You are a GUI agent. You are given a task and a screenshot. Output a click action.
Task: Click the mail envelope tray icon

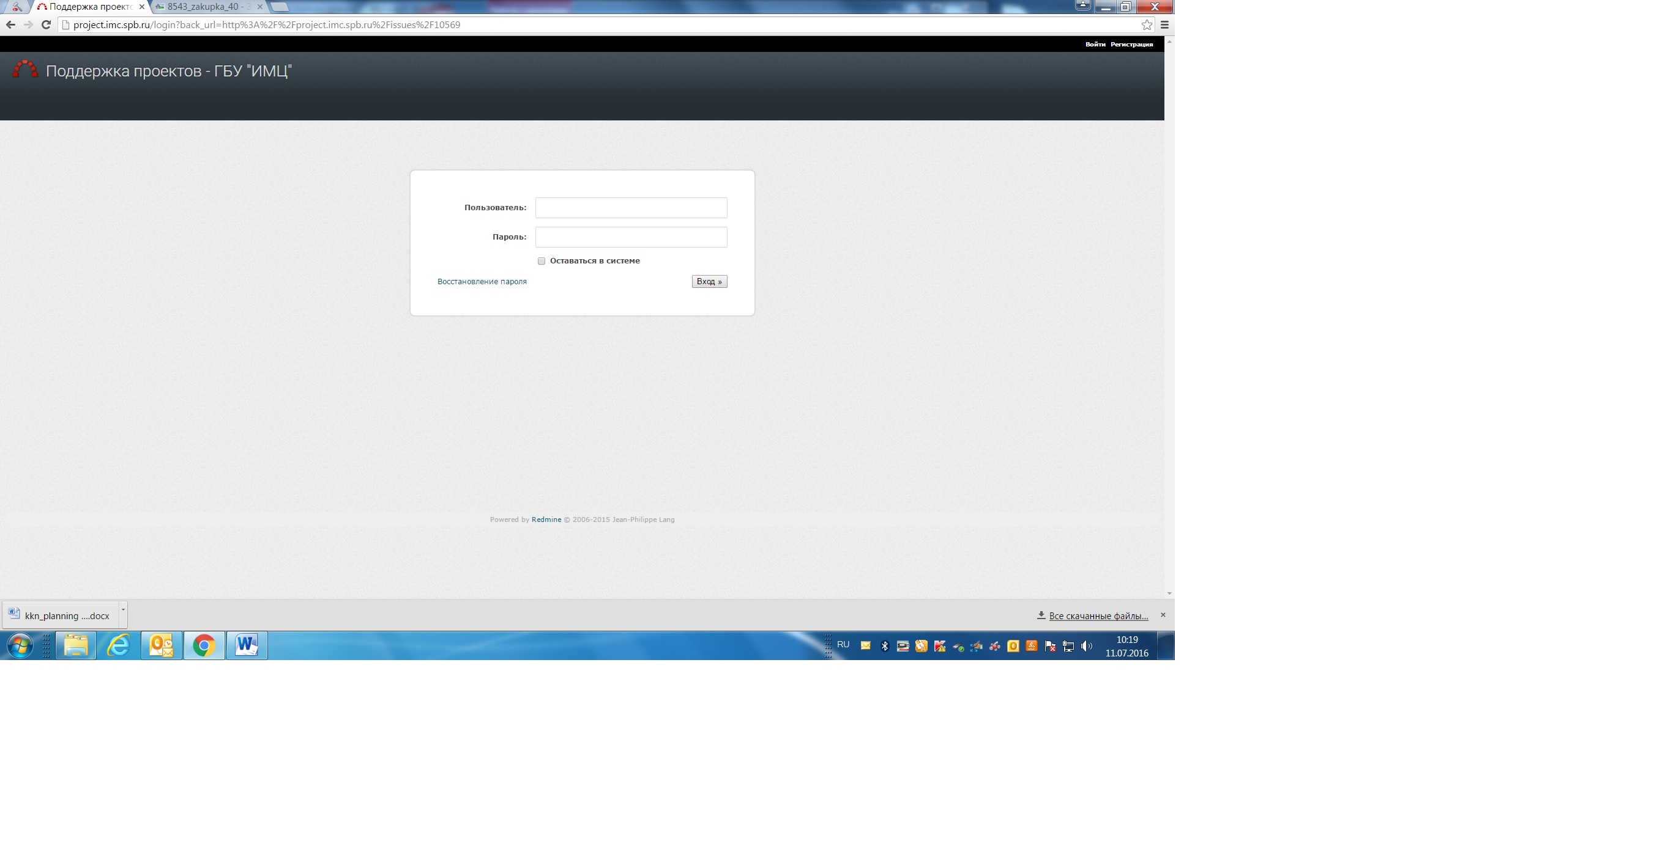(866, 645)
